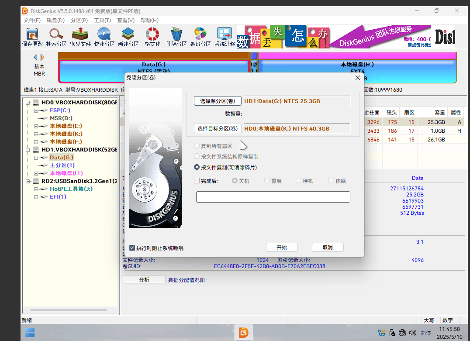This screenshot has width=470, height=341.
Task: Expand the HotPE工具箱(J:) tree node
Action: pos(36,189)
